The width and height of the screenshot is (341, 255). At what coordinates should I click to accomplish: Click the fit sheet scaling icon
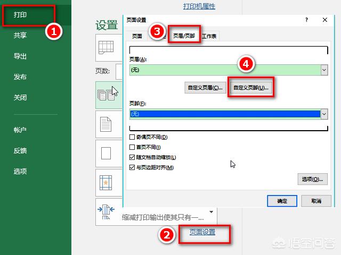pos(106,212)
